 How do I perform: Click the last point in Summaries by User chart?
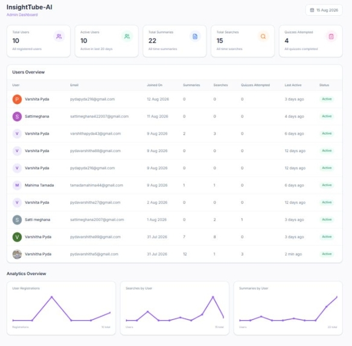click(x=337, y=297)
